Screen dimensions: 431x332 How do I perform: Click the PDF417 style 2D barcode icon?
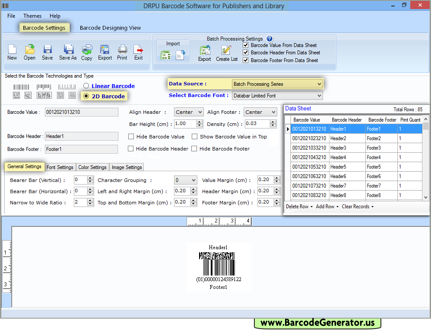[44, 95]
